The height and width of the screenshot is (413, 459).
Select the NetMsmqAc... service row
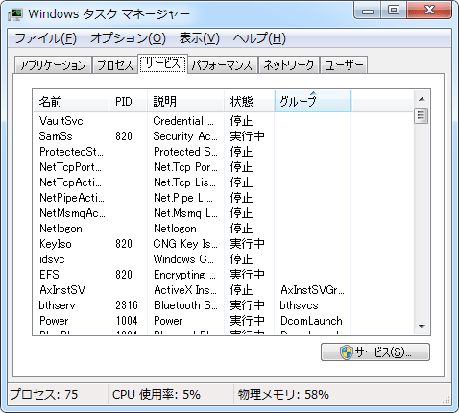(x=192, y=213)
